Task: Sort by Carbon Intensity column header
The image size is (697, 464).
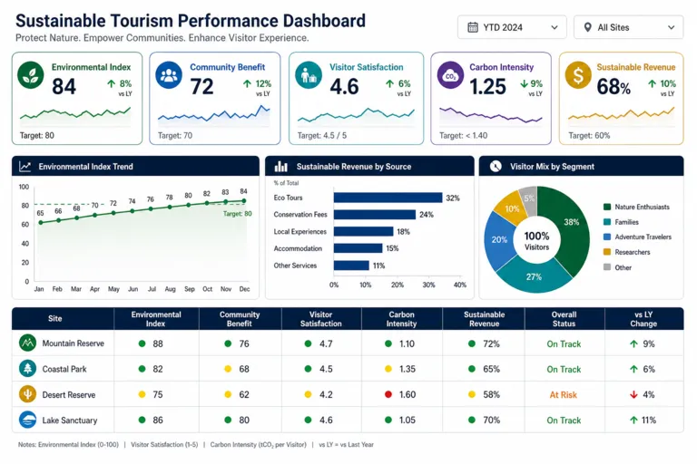Action: click(x=401, y=319)
